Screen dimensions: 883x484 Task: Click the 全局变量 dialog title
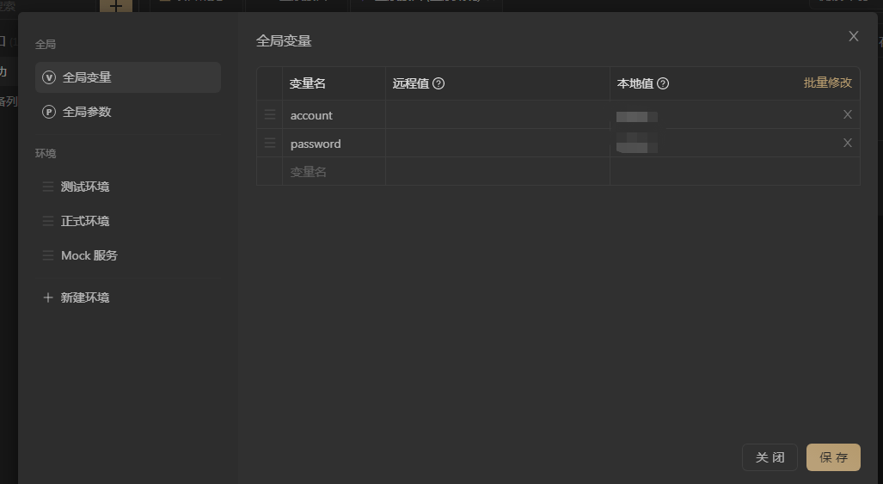coord(284,40)
